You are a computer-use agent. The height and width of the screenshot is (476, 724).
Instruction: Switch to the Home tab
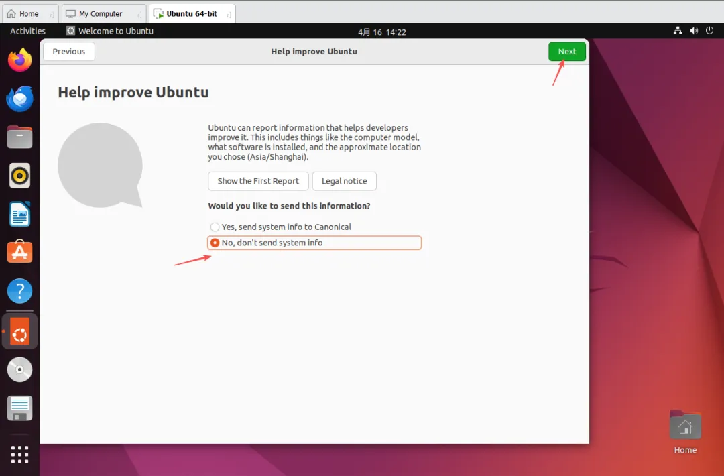30,14
